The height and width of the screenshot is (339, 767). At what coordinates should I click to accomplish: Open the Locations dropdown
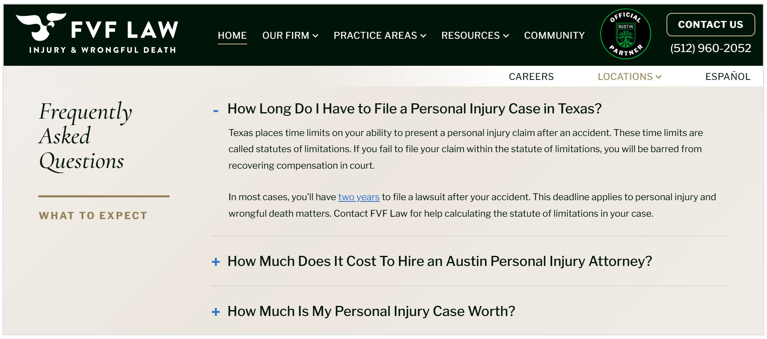(x=629, y=76)
